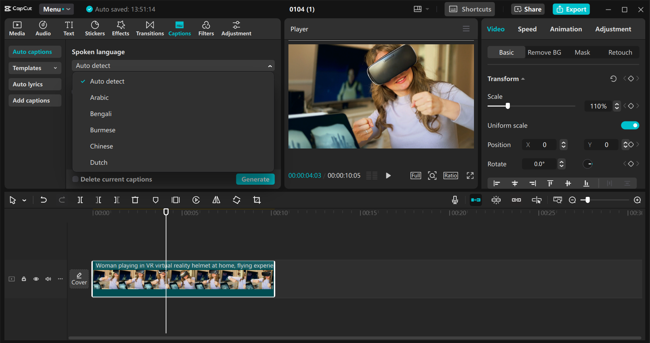Image resolution: width=650 pixels, height=343 pixels.
Task: Click the align left icon
Action: 497,183
